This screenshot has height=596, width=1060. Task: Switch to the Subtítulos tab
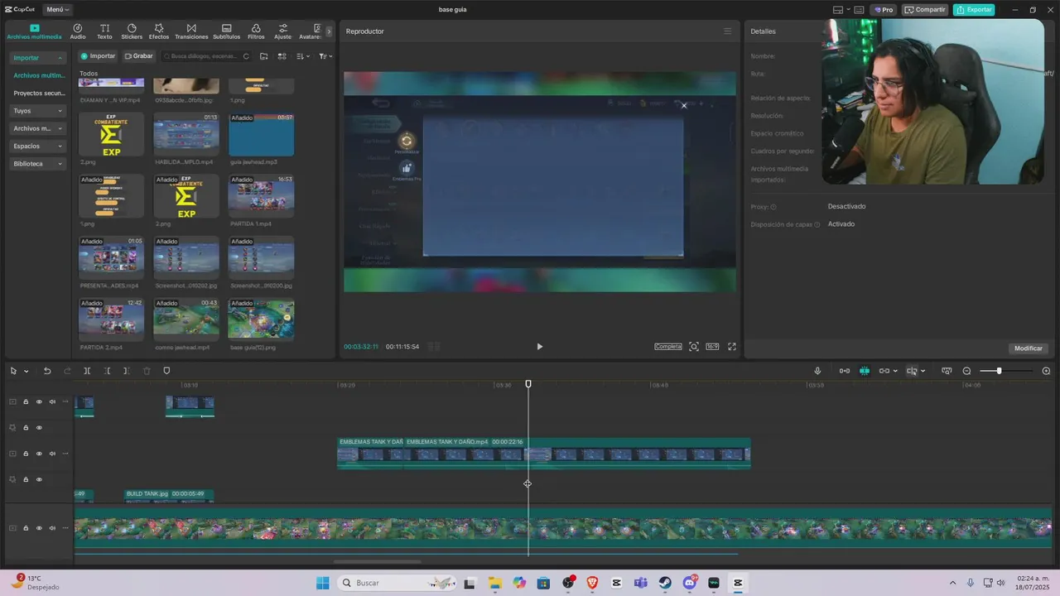[226, 31]
